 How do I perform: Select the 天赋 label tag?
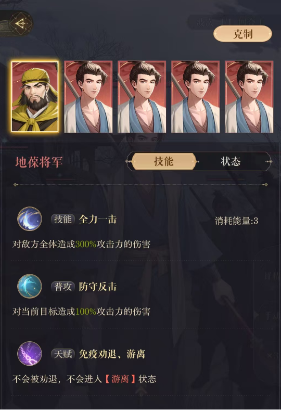(63, 354)
